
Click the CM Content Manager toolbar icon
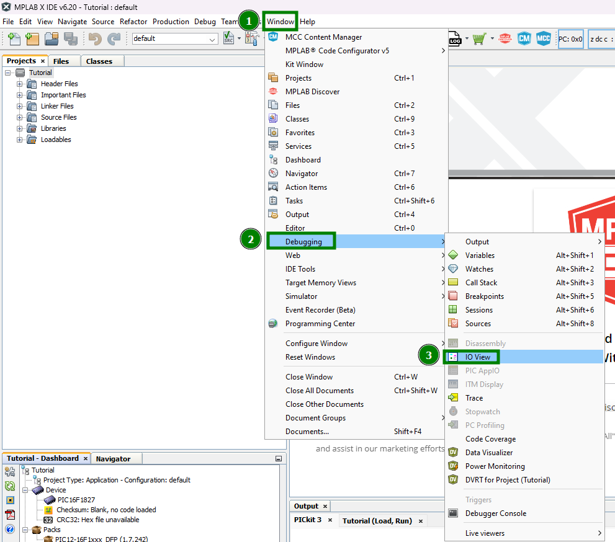(524, 38)
